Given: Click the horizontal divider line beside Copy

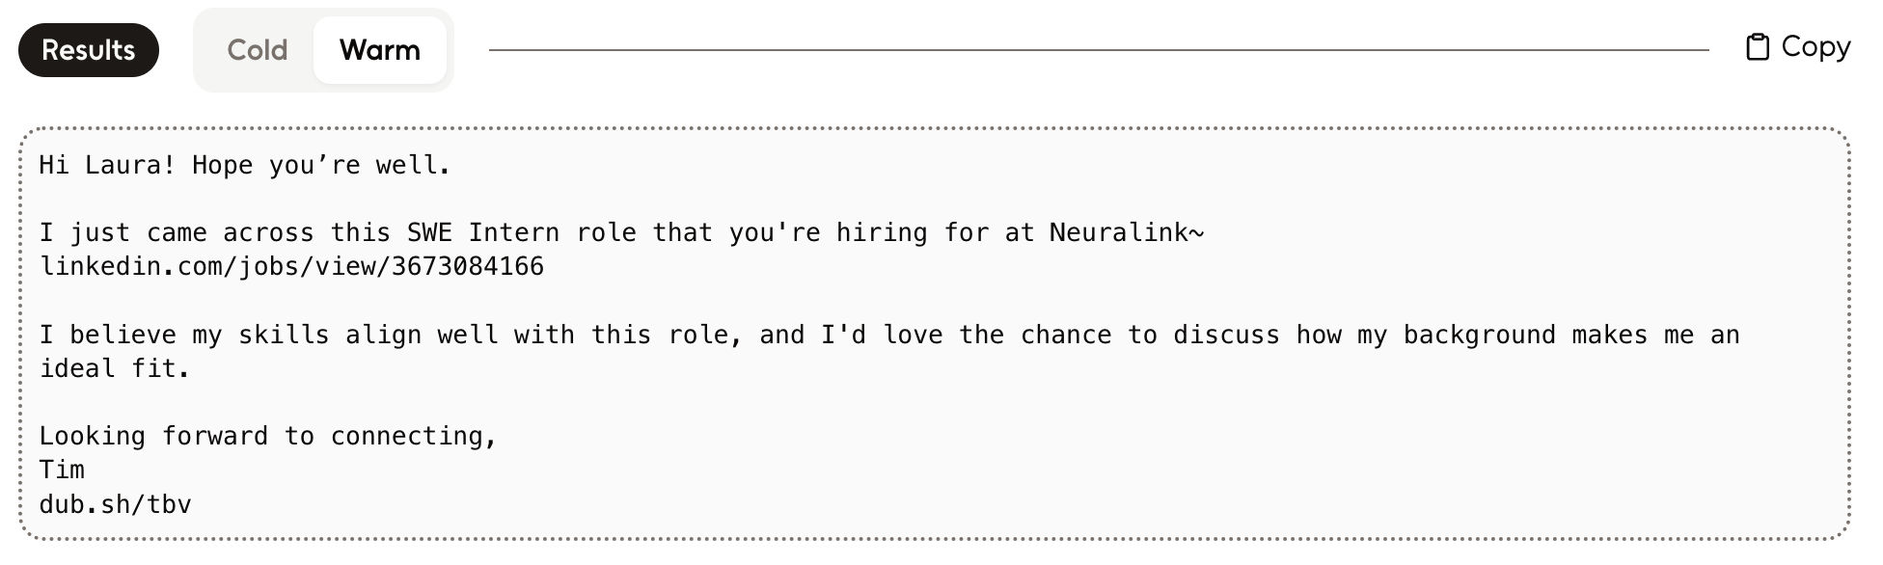Looking at the screenshot, I should click(x=1098, y=50).
